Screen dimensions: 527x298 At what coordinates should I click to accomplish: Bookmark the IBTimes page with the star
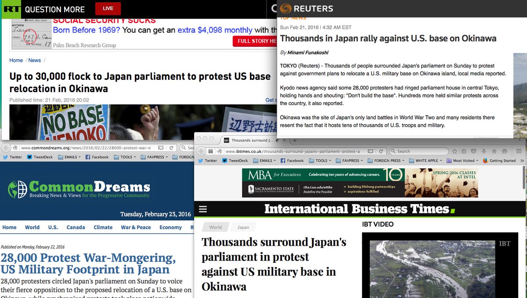coord(455,151)
